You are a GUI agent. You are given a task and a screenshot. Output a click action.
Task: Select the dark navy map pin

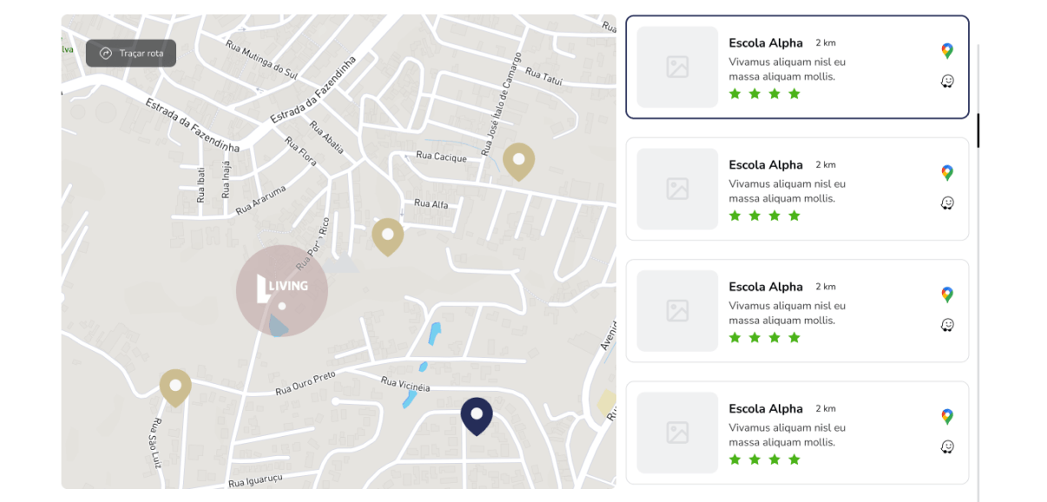coord(477,415)
